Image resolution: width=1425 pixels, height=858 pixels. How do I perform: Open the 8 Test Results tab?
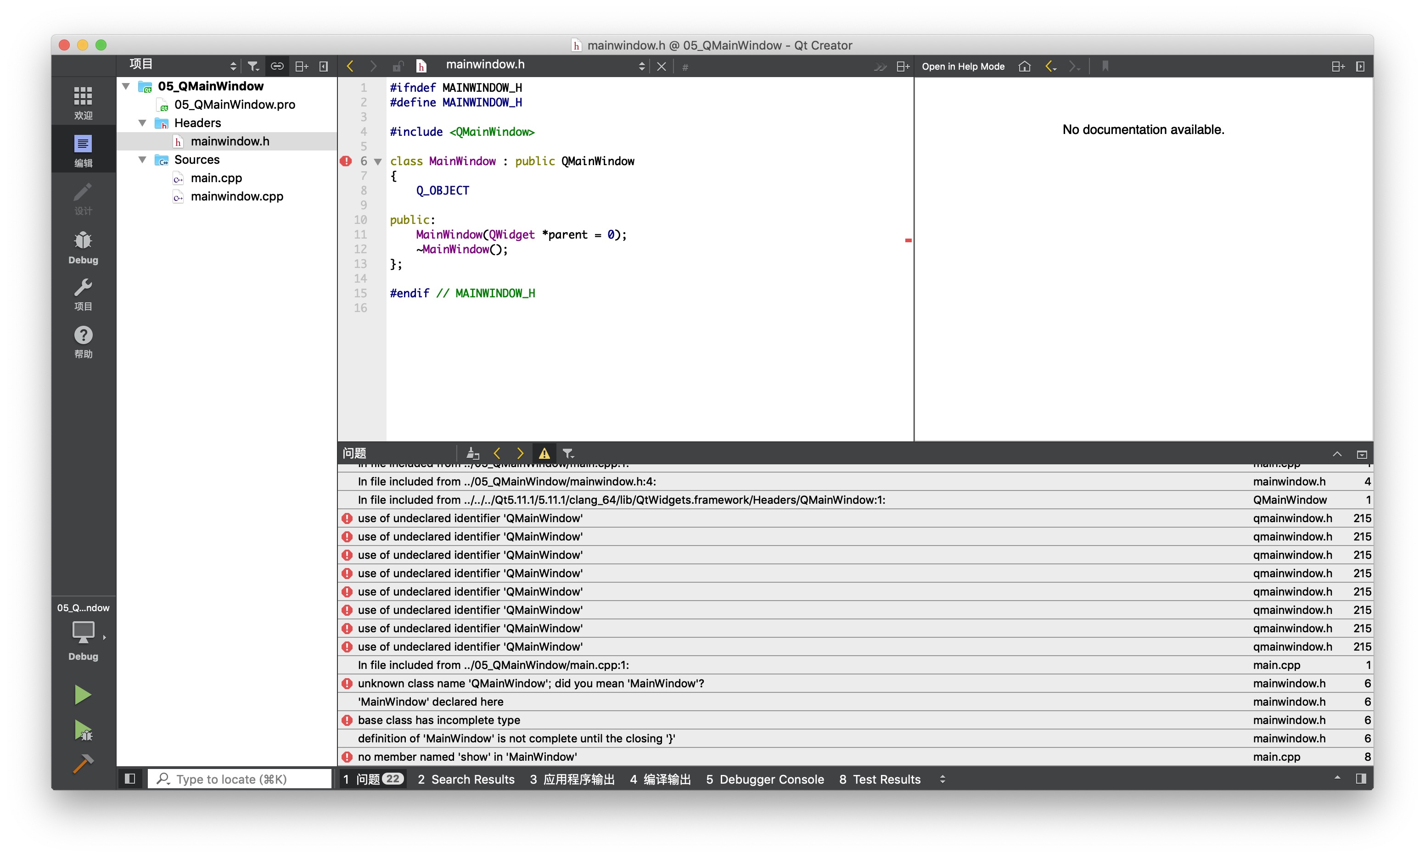pyautogui.click(x=879, y=779)
